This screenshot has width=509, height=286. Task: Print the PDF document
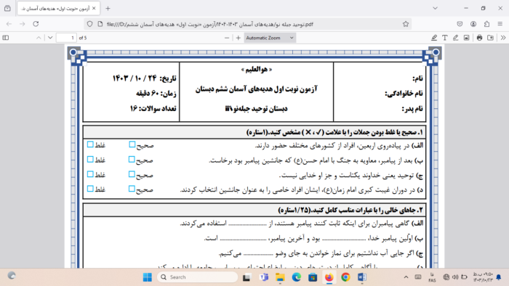(479, 38)
